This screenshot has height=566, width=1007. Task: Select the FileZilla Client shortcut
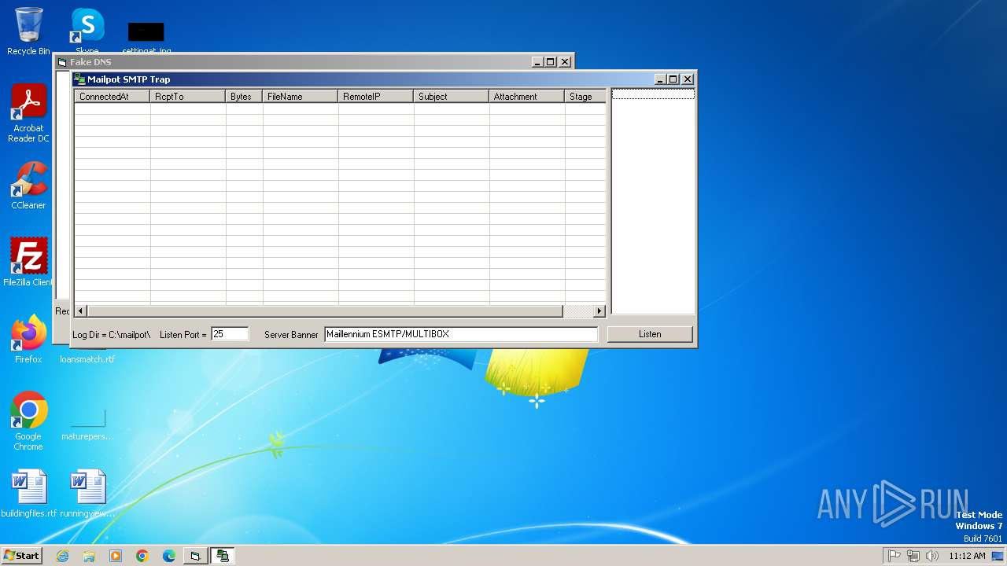[x=28, y=263]
